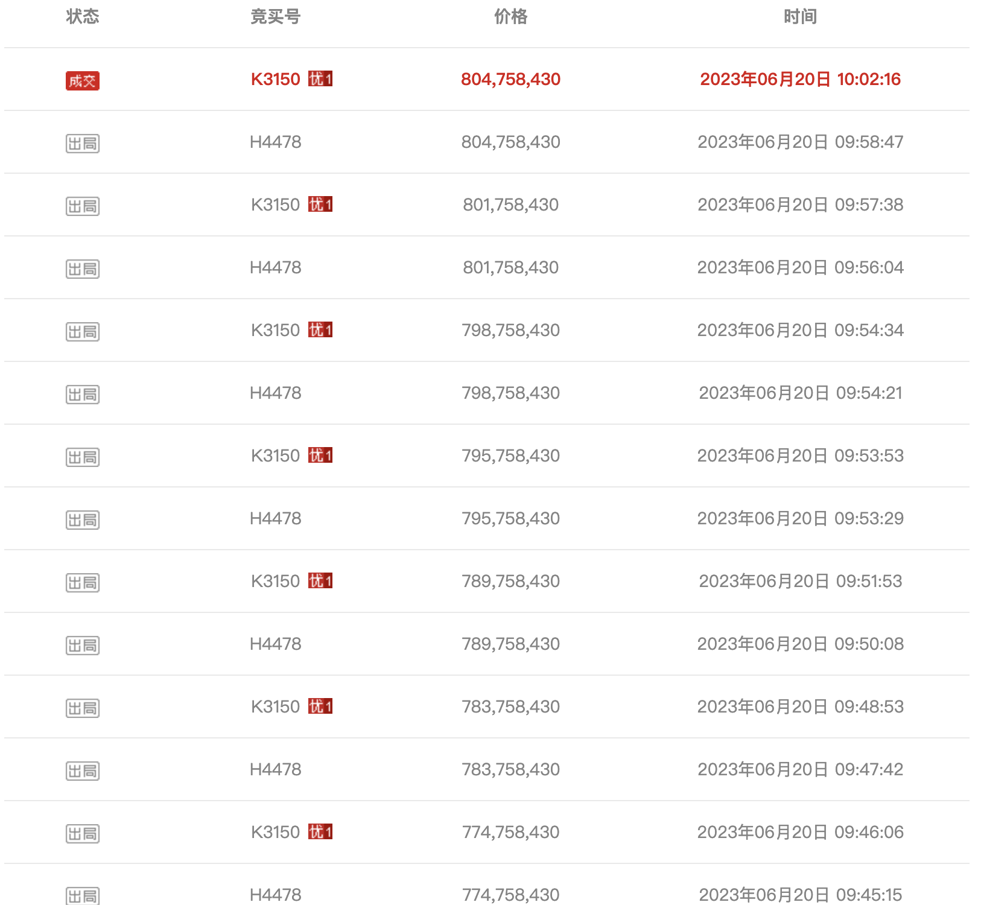Click the 出局 badge in the 09:50:08 row

(x=83, y=645)
